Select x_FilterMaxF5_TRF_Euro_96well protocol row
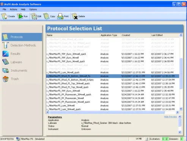 point(113,58)
